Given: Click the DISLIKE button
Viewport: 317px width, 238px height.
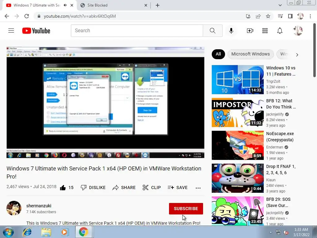Looking at the screenshot, I should 93,187.
